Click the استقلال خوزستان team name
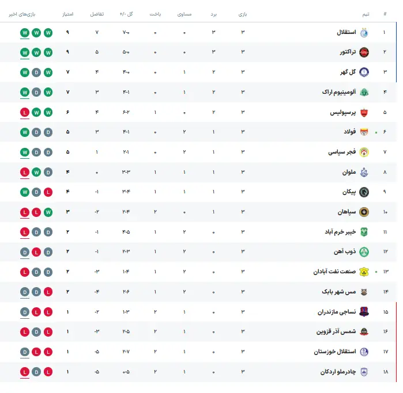Viewport: 403px width, 393px height. (334, 352)
